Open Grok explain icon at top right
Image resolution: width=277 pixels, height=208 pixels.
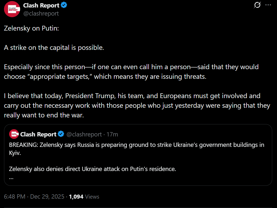pyautogui.click(x=257, y=5)
